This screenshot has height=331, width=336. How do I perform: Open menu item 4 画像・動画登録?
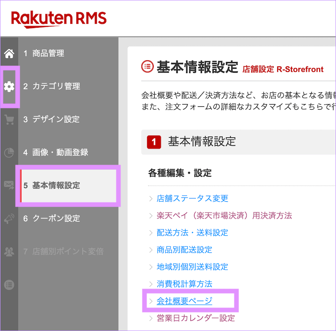pyautogui.click(x=56, y=152)
